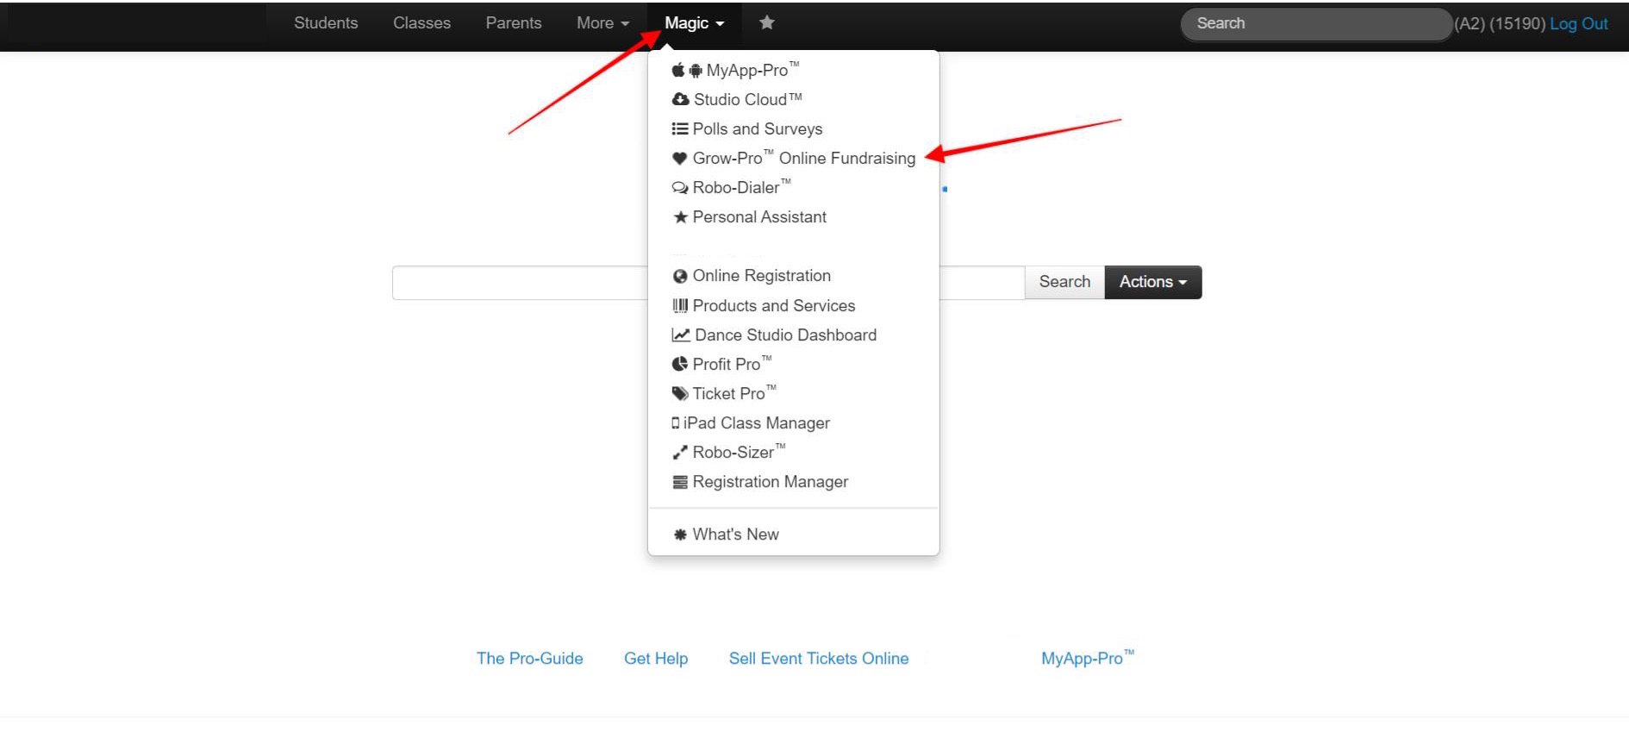This screenshot has width=1629, height=738.
Task: Click the cloud icon beside Studio Cloud
Action: pos(680,99)
